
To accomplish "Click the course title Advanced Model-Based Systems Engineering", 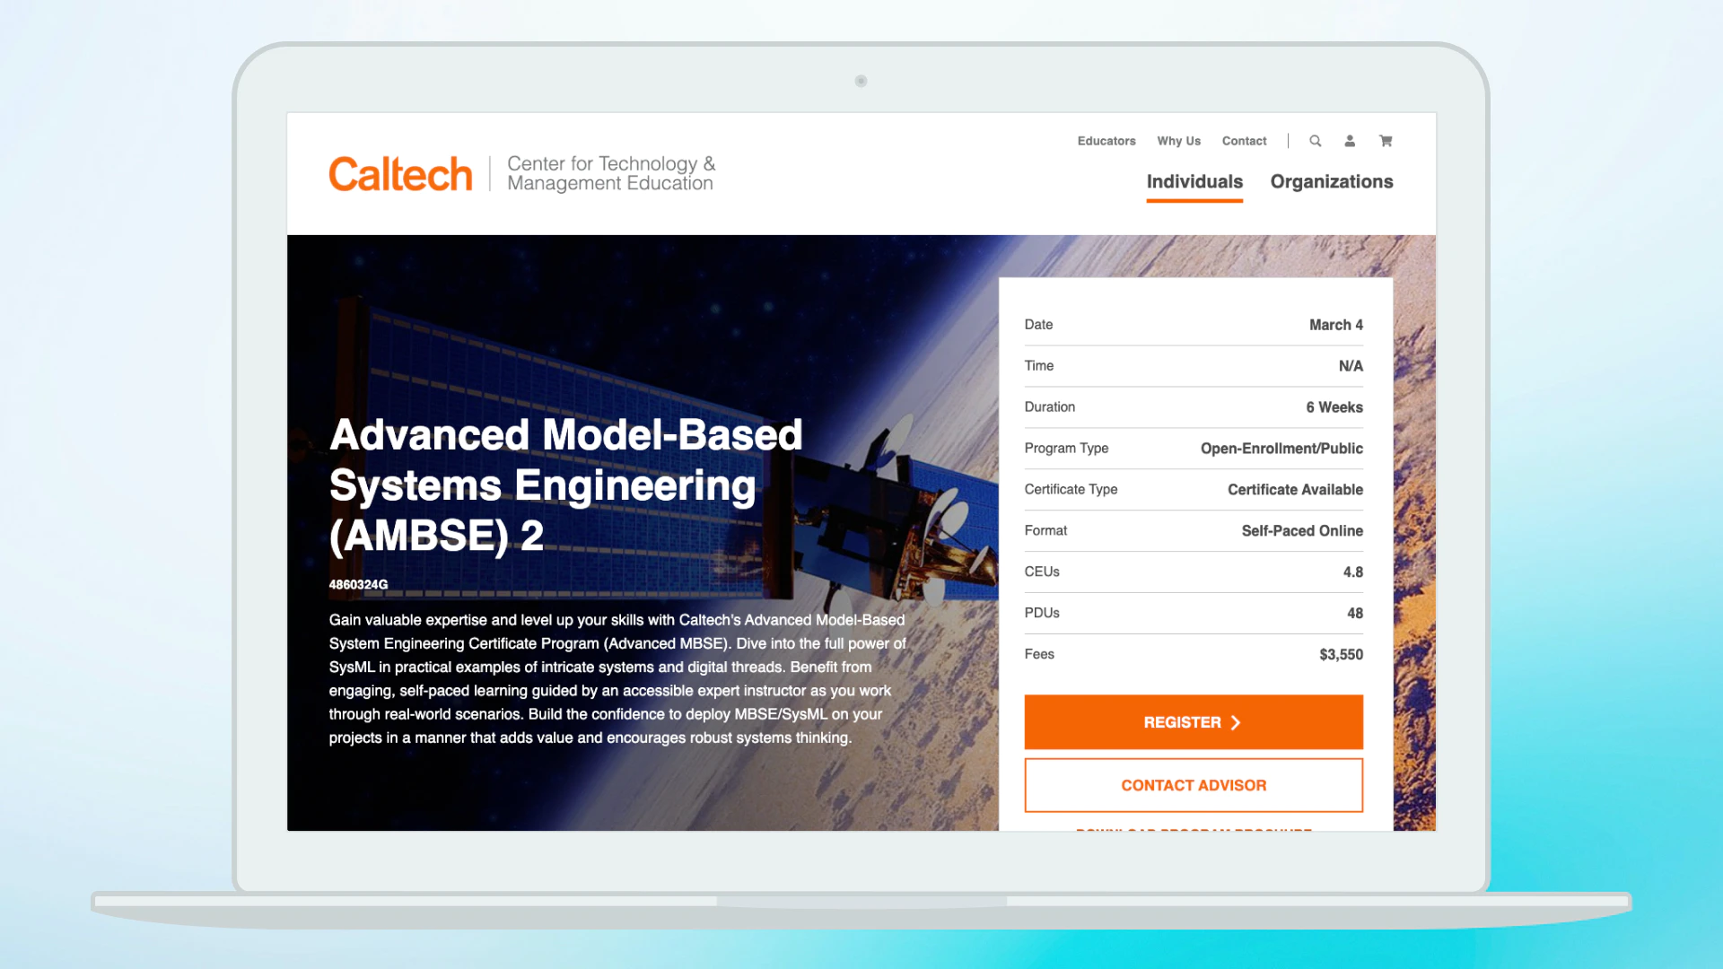I will 565,484.
